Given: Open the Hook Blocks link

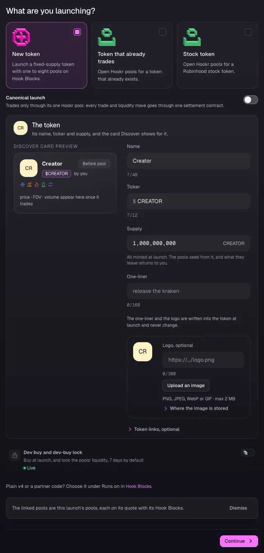Looking at the screenshot, I should pyautogui.click(x=138, y=486).
